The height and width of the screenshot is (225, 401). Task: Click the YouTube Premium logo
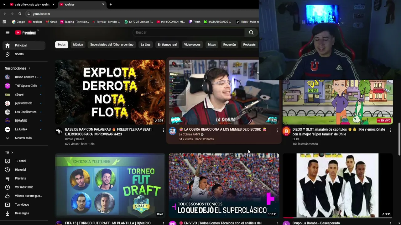coord(27,32)
